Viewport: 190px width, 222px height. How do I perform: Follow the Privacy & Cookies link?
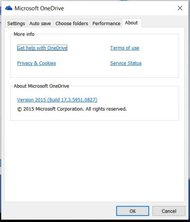pyautogui.click(x=37, y=63)
